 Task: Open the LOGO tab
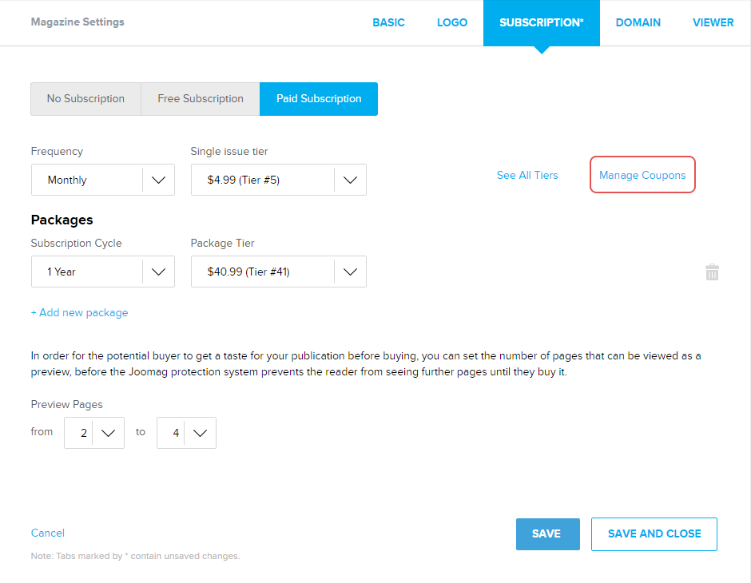click(x=452, y=22)
